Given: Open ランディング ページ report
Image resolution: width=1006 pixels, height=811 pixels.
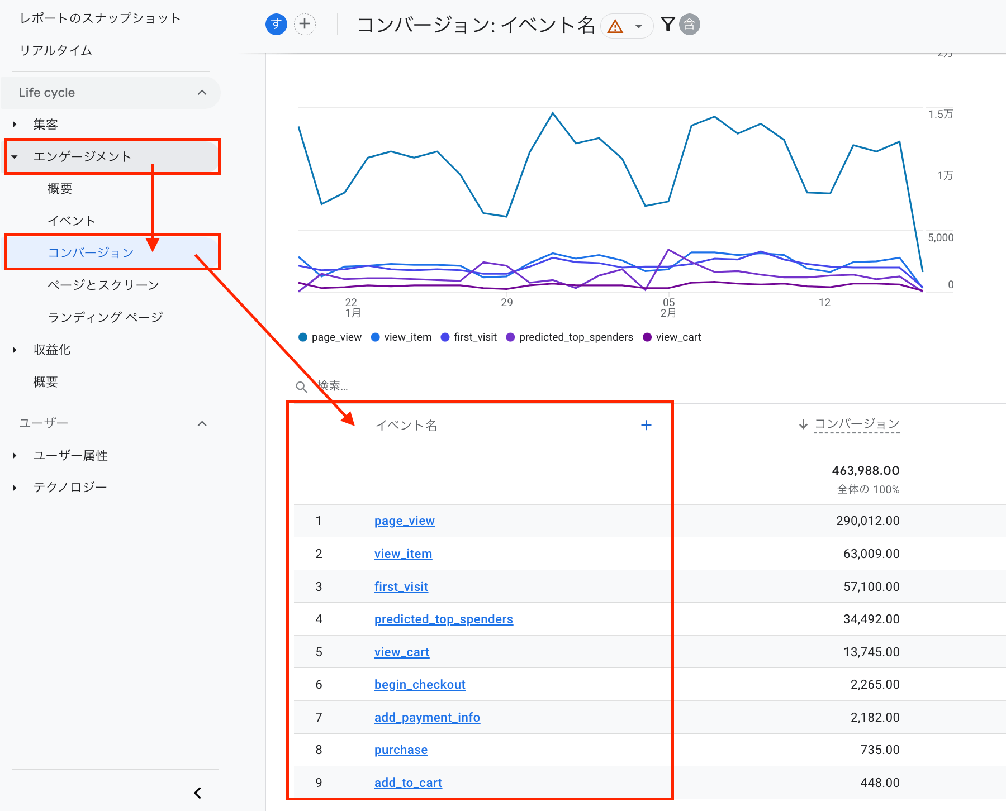Looking at the screenshot, I should pyautogui.click(x=105, y=317).
